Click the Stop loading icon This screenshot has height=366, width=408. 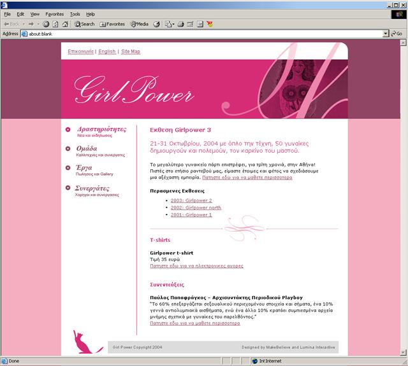(x=46, y=24)
